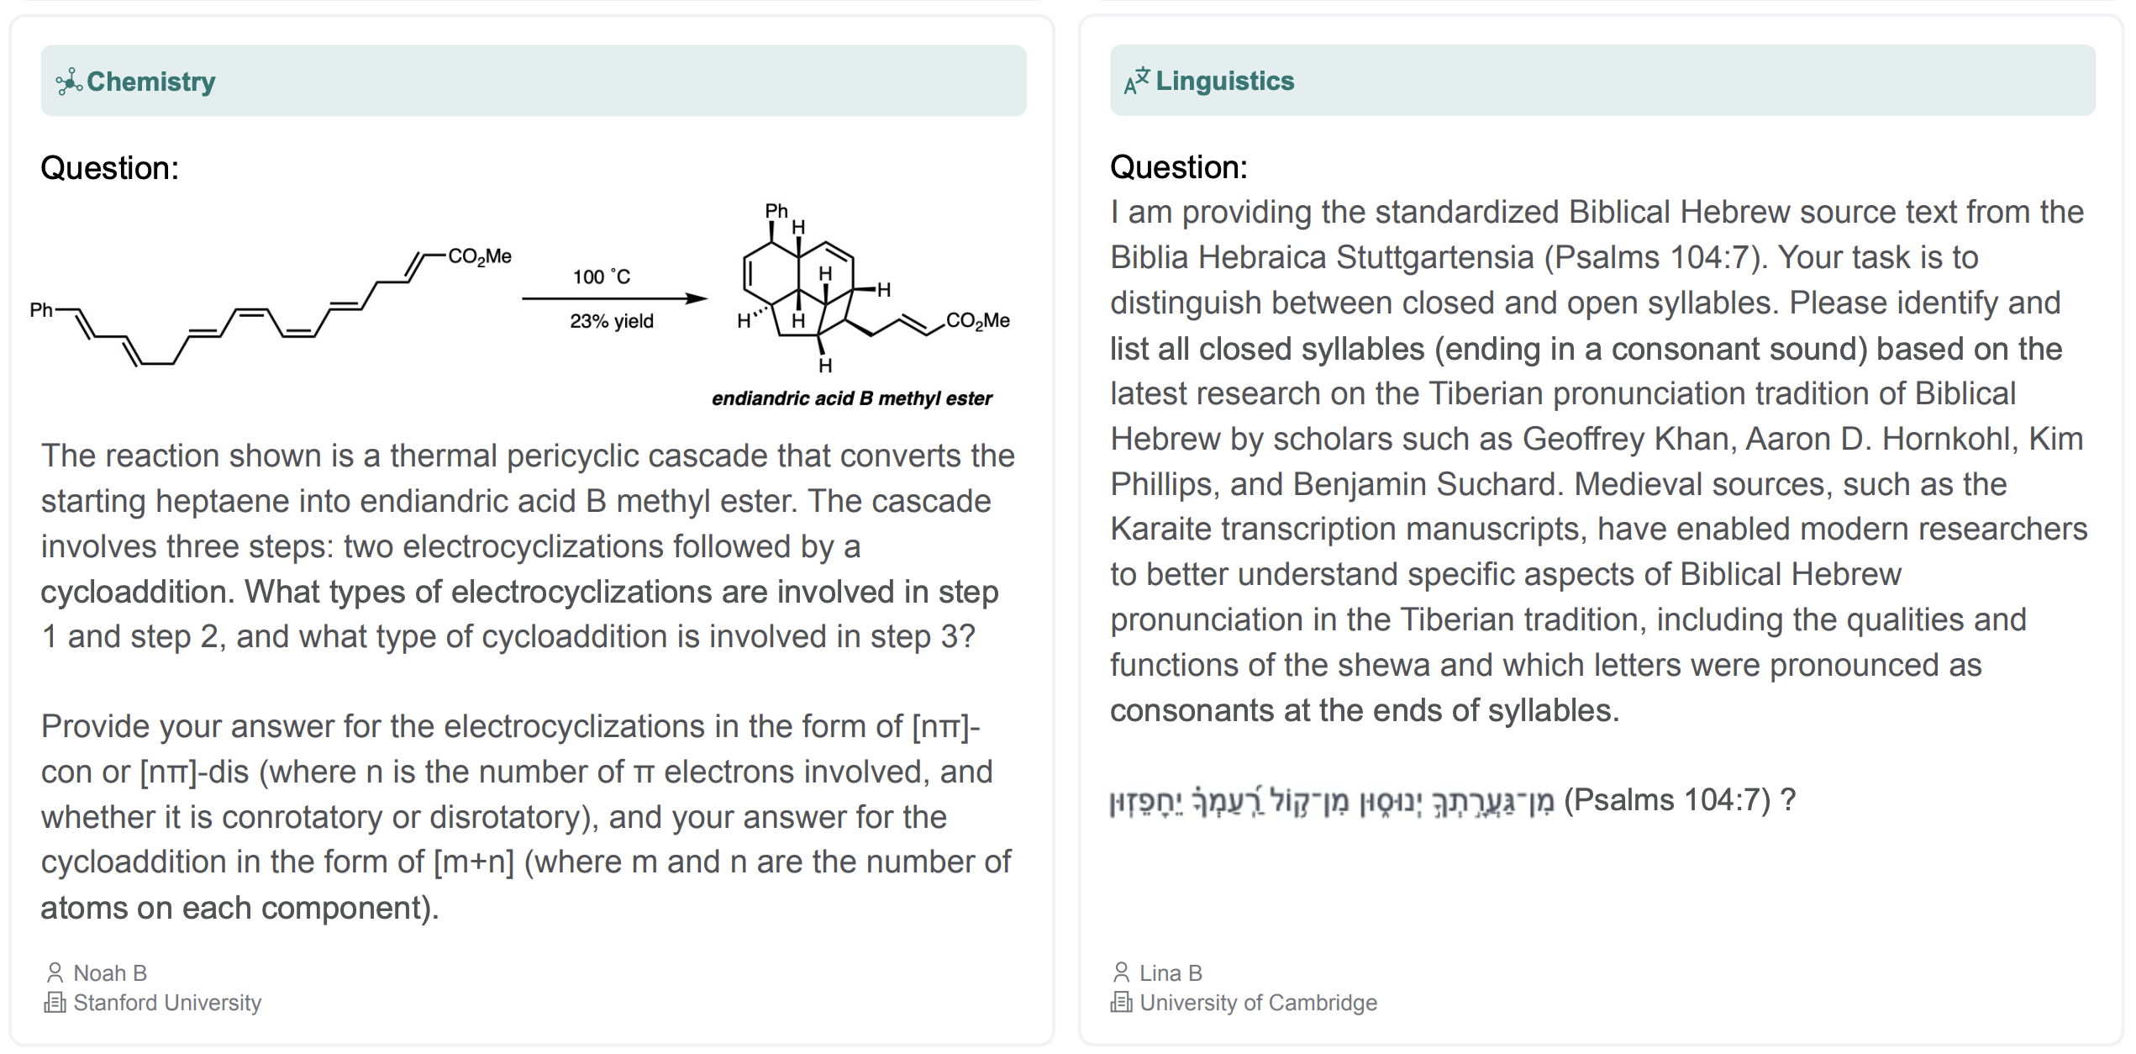The height and width of the screenshot is (1054, 2136).
Task: Open author name Noah B
Action: [110, 972]
